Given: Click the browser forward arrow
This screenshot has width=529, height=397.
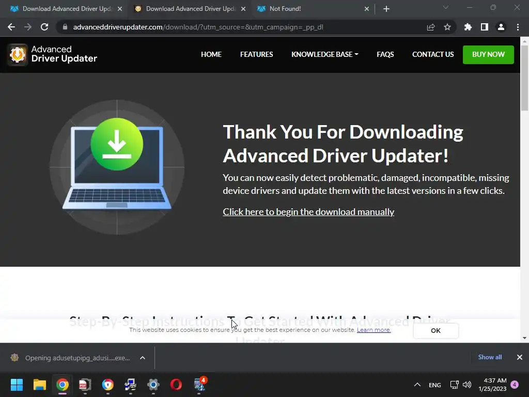Looking at the screenshot, I should (x=28, y=27).
